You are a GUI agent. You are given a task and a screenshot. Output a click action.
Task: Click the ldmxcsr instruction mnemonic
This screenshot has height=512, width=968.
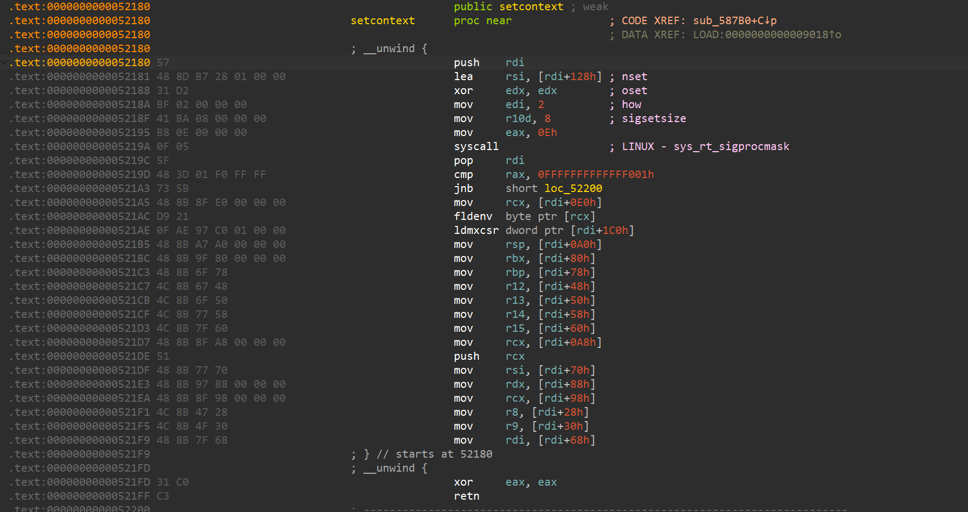pos(476,230)
